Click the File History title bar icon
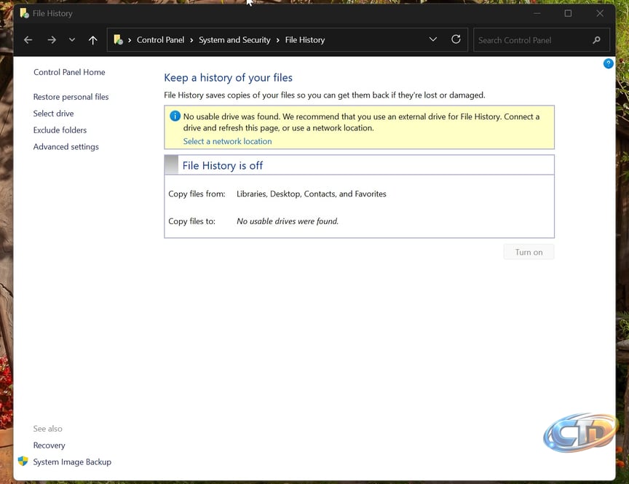629x484 pixels. [25, 13]
